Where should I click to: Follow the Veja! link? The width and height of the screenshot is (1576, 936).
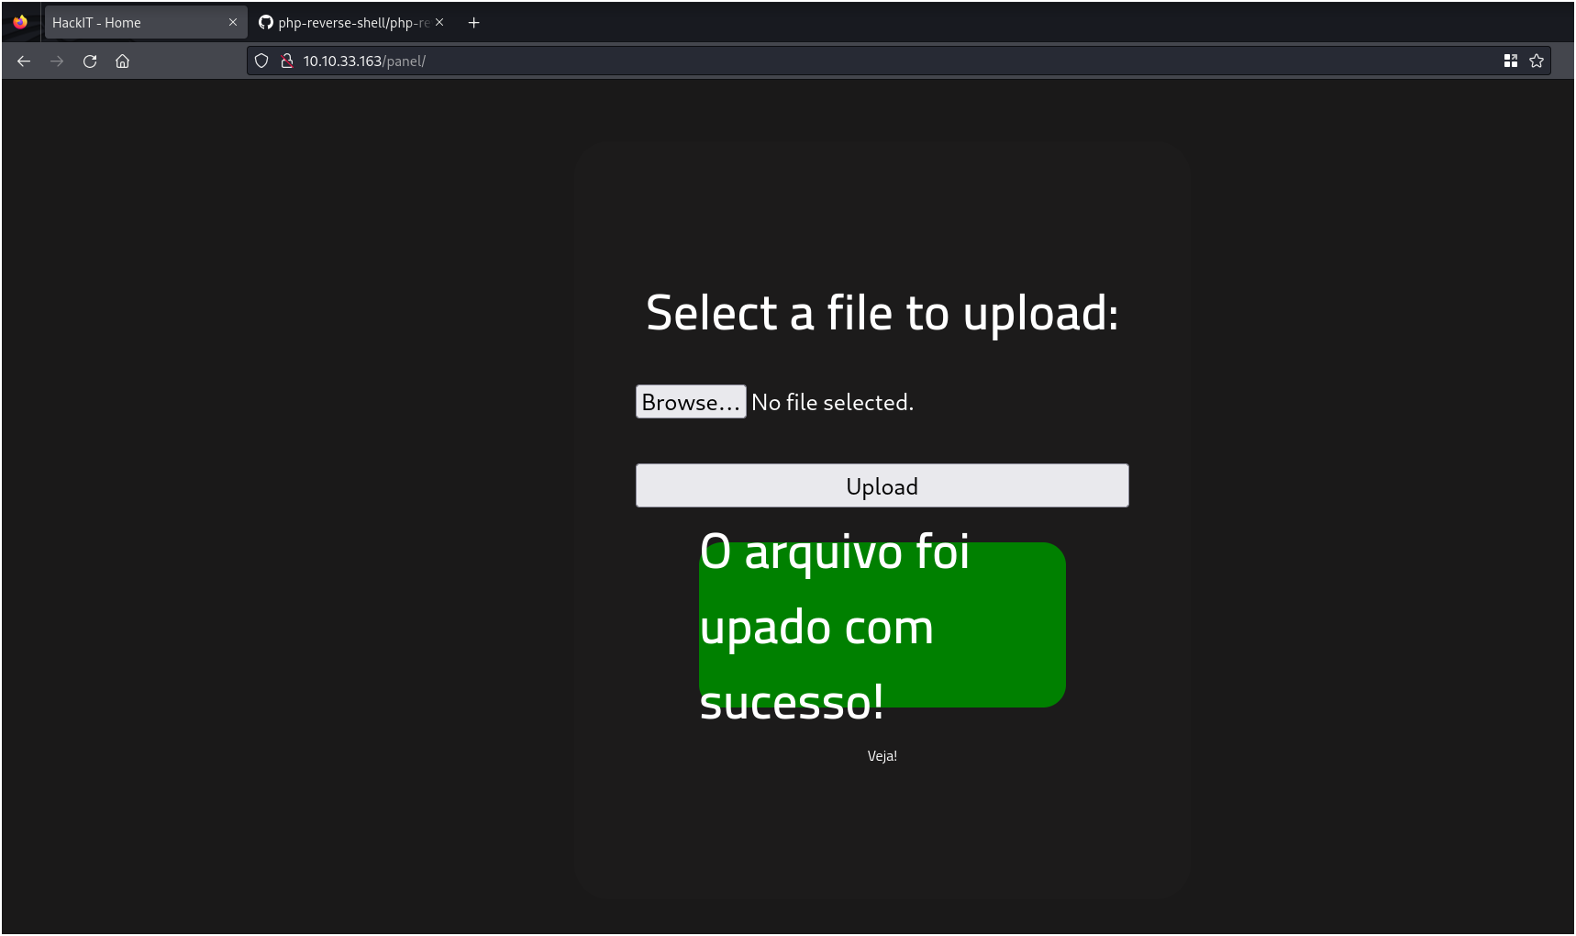[x=882, y=756]
